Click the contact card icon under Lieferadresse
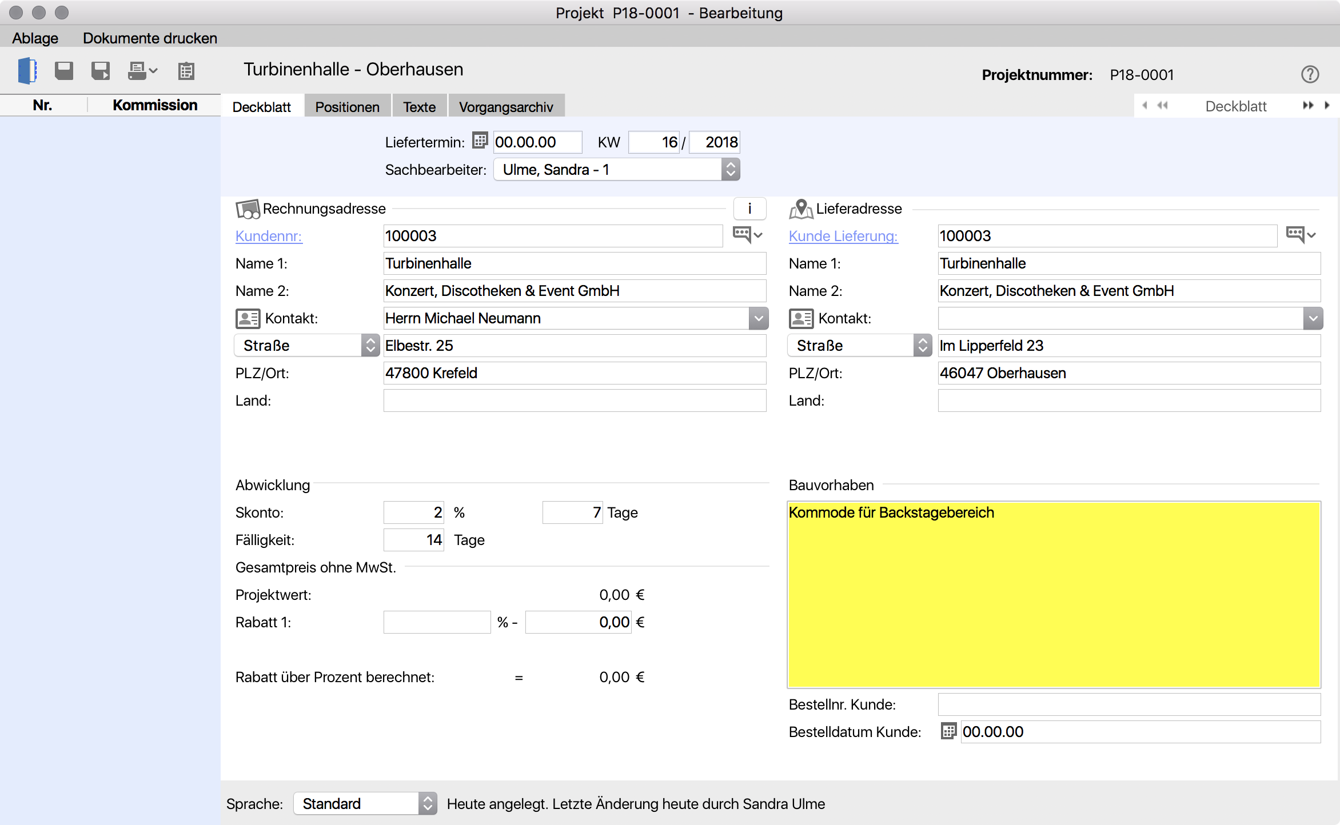 801,319
